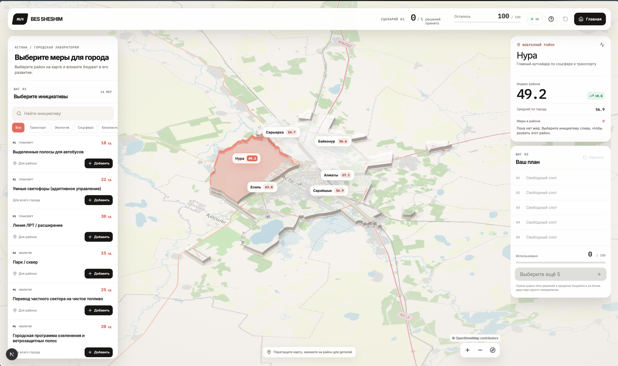Add Перевод частного сектора на чистое топливо

click(99, 310)
